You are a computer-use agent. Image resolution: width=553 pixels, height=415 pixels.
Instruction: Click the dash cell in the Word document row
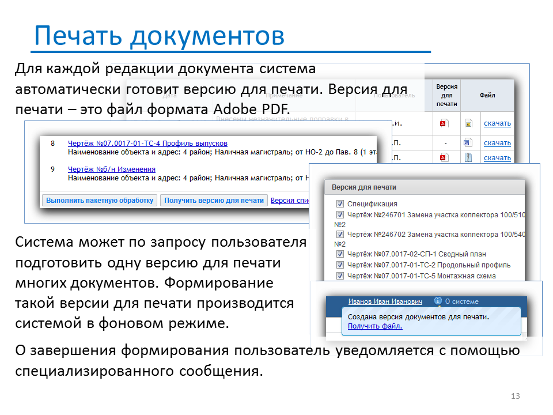click(446, 143)
